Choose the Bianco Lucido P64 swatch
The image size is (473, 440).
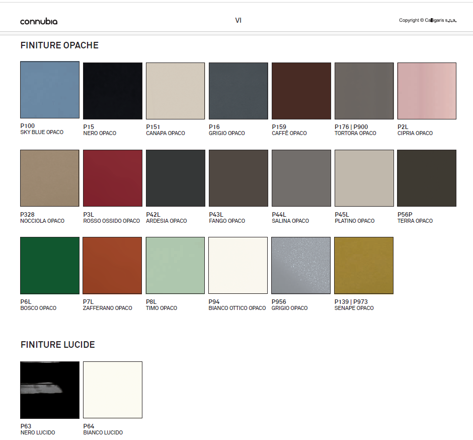pos(113,390)
